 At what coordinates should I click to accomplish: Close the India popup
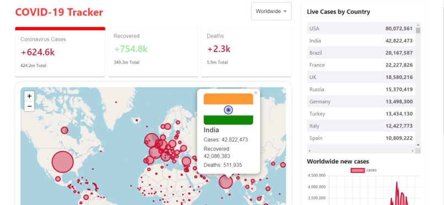coord(256,93)
